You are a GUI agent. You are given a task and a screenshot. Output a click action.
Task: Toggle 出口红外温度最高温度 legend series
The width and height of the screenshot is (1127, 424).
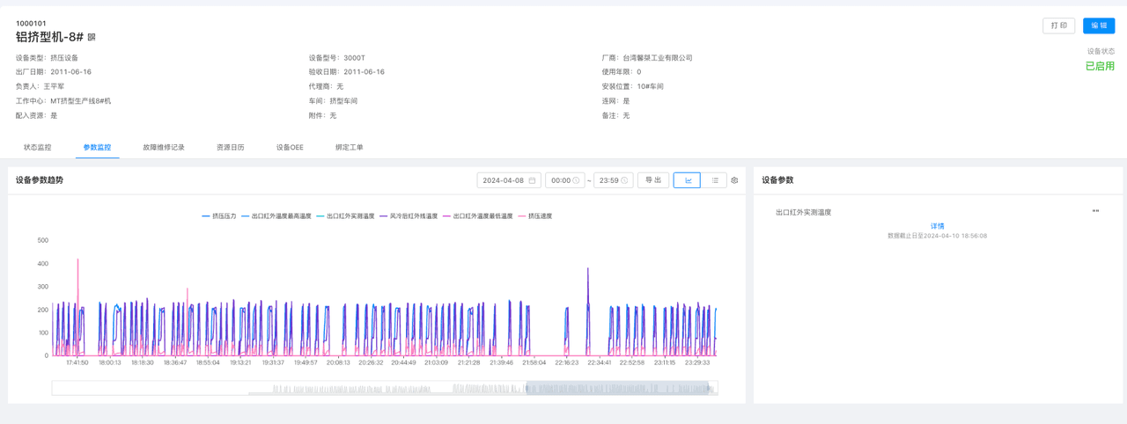(276, 216)
